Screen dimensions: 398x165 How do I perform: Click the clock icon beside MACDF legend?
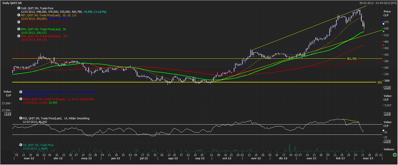coord(21,92)
